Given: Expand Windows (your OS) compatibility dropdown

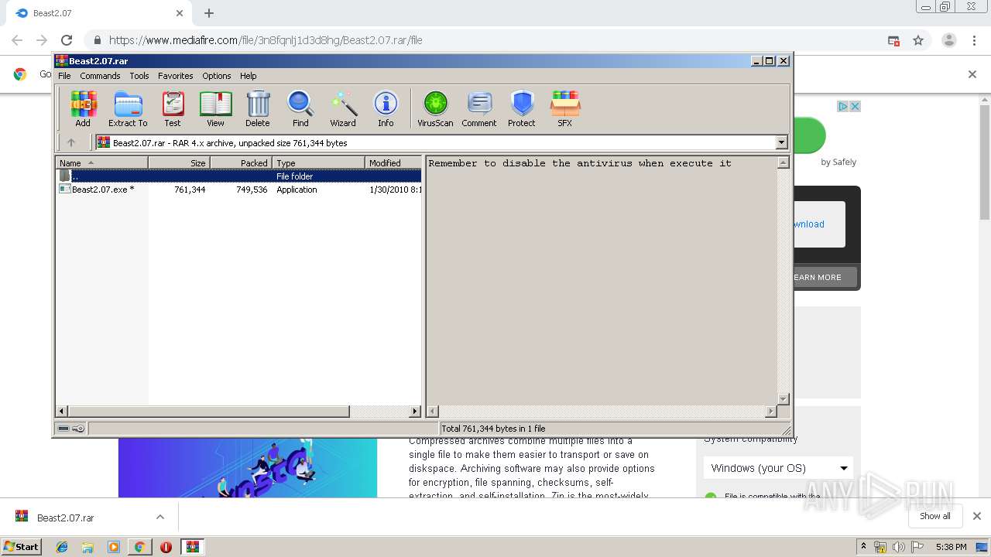Looking at the screenshot, I should tap(778, 468).
